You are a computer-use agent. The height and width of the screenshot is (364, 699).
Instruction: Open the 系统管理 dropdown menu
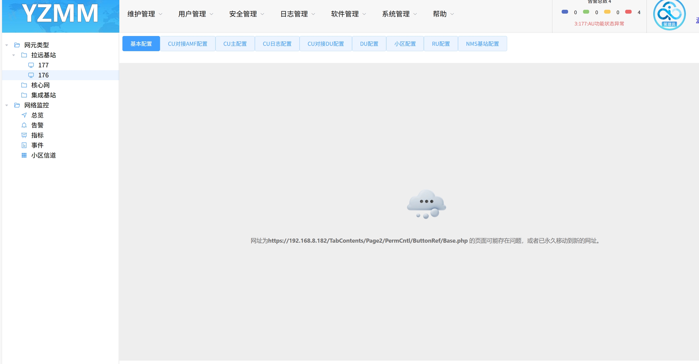pos(399,14)
